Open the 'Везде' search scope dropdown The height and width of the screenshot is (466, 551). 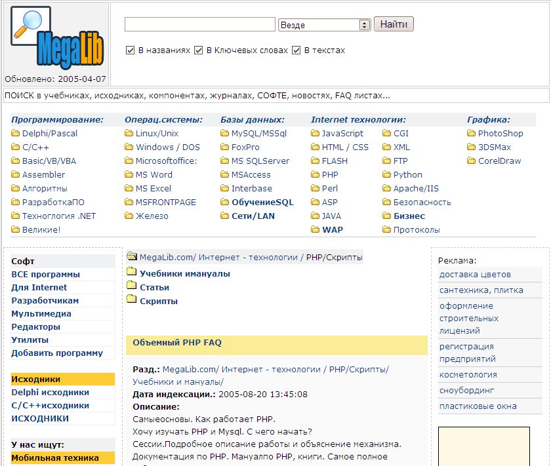point(324,25)
